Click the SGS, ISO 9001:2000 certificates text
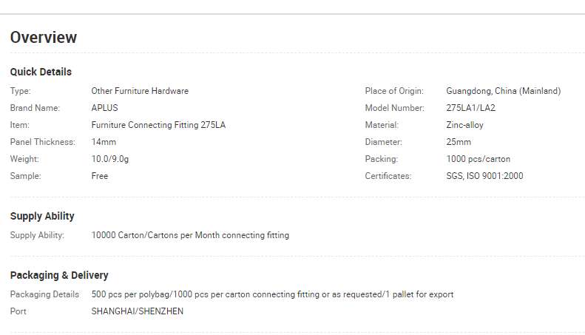Viewport: 585px width, 335px height. coord(484,176)
